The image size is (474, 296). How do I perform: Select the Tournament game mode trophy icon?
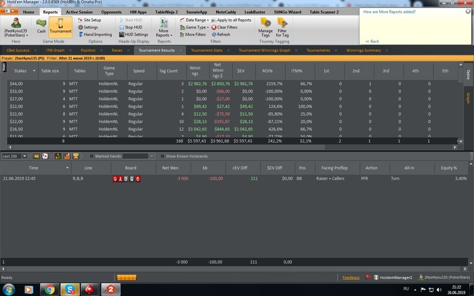(60, 26)
